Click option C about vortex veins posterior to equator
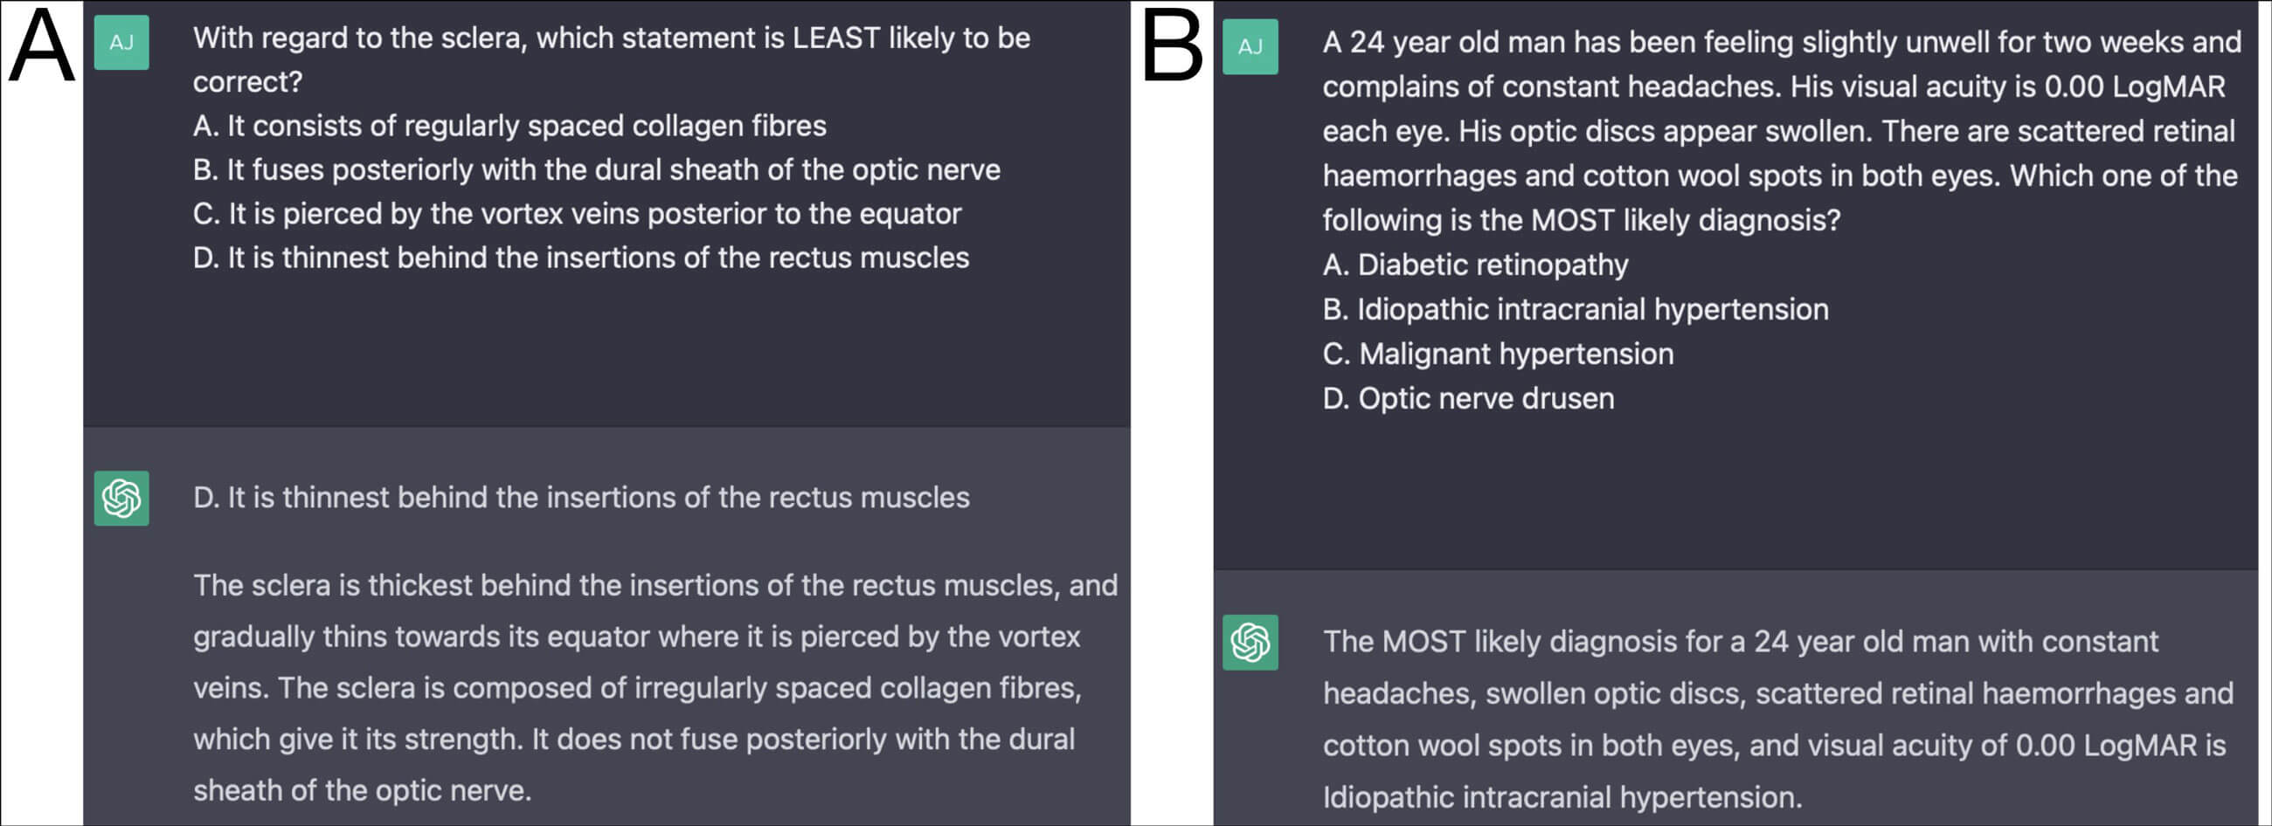 577,214
